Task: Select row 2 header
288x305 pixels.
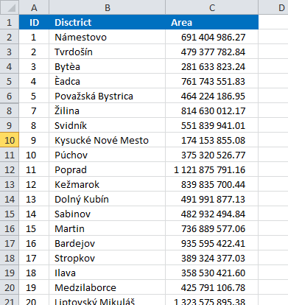Action: 10,37
